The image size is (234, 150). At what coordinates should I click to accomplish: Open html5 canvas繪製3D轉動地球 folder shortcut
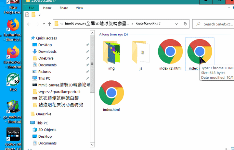click(x=61, y=85)
